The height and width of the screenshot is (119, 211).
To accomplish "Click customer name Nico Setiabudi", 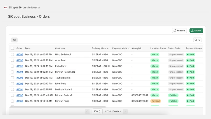I will tap(63, 54).
